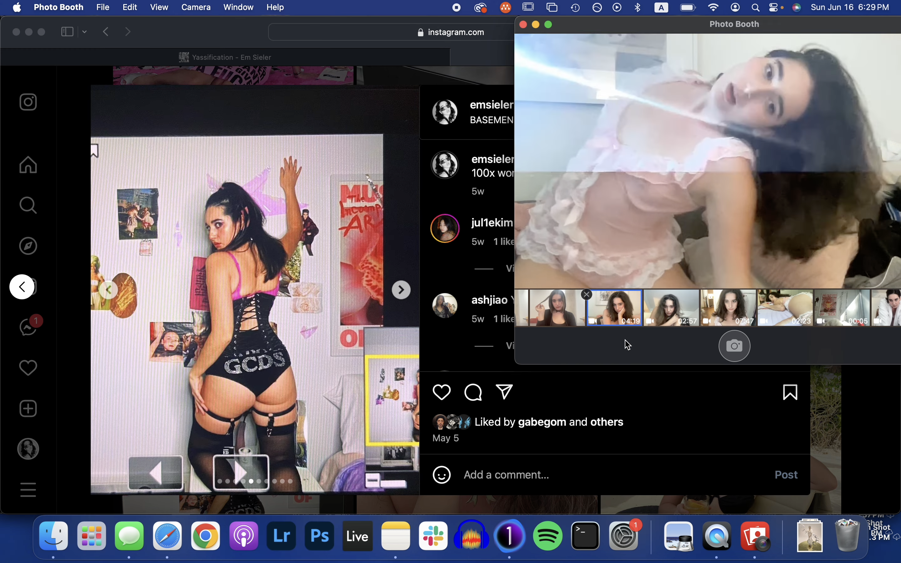Click the comment bubble icon under post
This screenshot has height=563, width=901.
click(x=473, y=393)
